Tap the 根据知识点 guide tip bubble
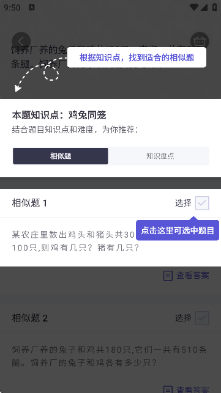This screenshot has width=221, height=393. tap(137, 57)
